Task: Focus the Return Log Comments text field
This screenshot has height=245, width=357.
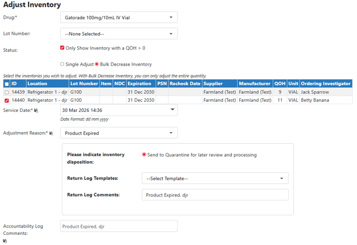Action: [x=215, y=195]
